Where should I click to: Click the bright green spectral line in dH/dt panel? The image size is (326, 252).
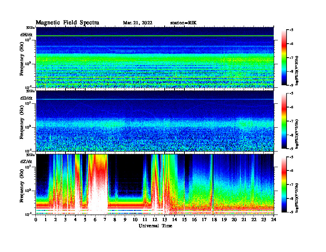[x=155, y=36]
